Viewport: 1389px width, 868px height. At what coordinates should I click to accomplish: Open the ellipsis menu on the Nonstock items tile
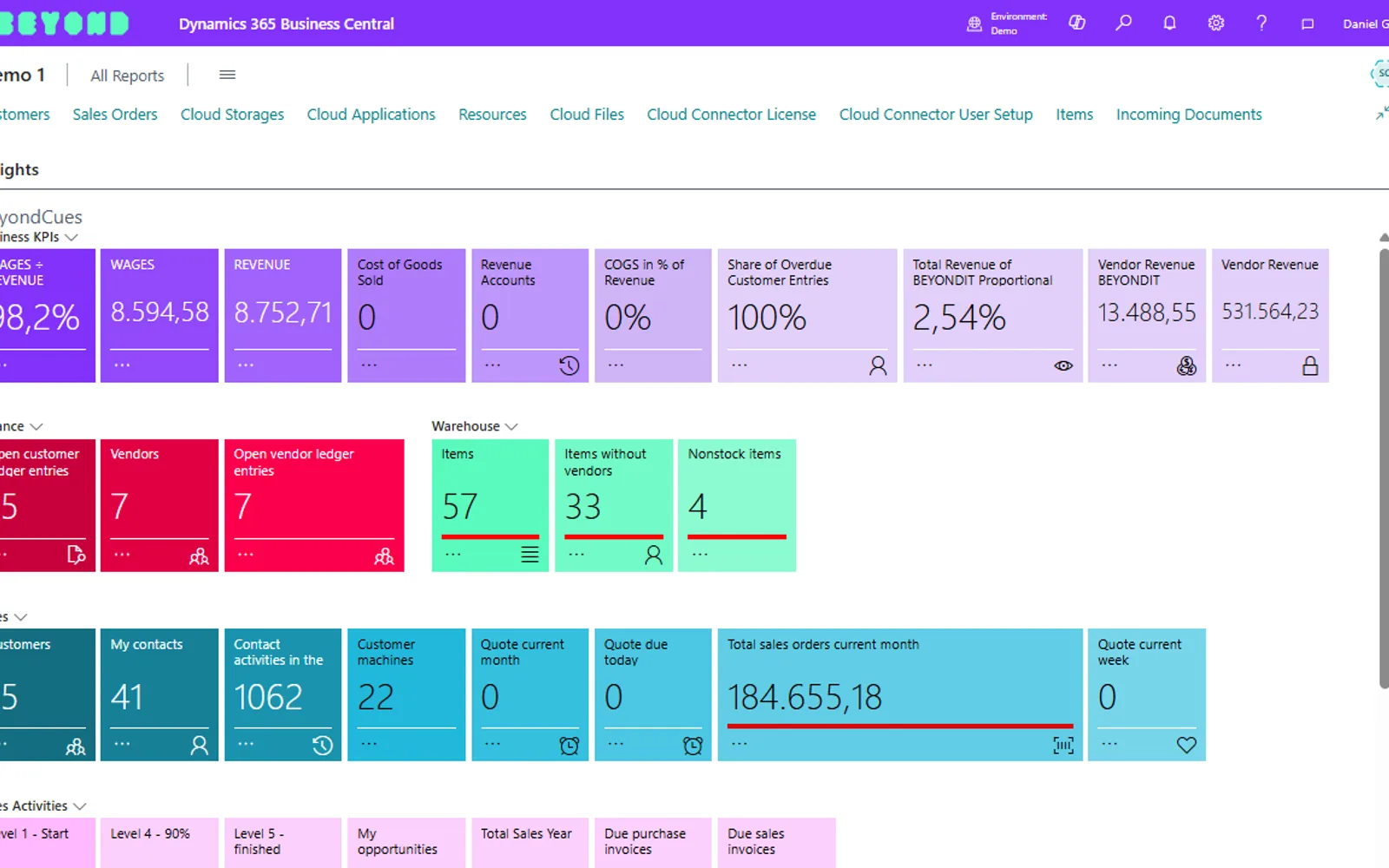coord(700,554)
